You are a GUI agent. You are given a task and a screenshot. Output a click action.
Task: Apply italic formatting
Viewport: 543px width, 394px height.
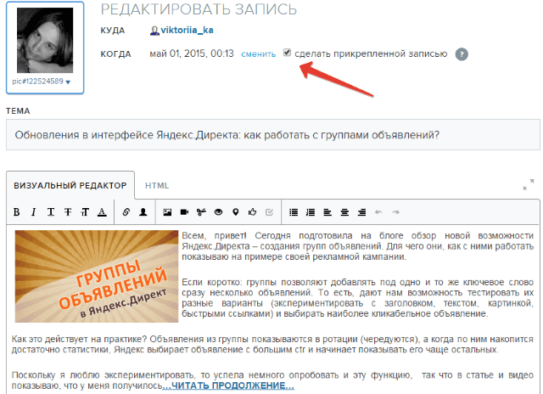[x=33, y=212]
